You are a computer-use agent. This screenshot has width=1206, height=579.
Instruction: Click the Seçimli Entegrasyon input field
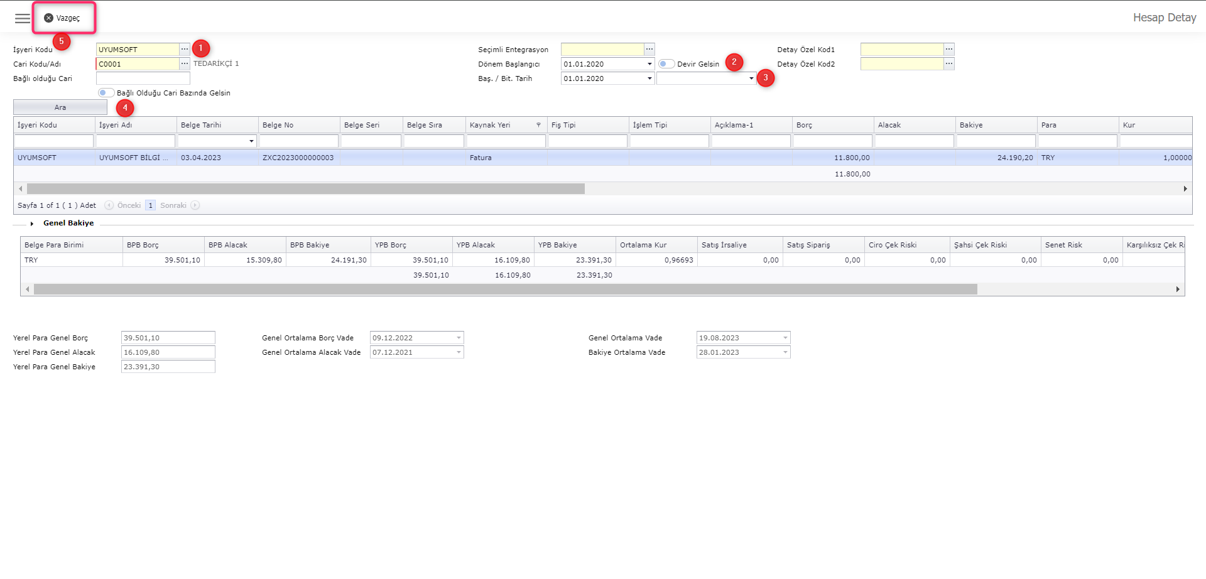point(602,49)
